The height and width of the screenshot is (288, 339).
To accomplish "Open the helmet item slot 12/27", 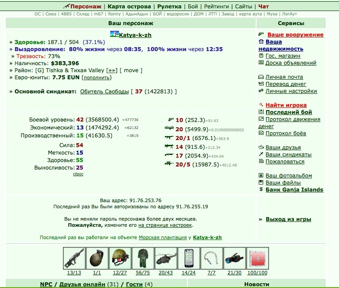I will [120, 258].
